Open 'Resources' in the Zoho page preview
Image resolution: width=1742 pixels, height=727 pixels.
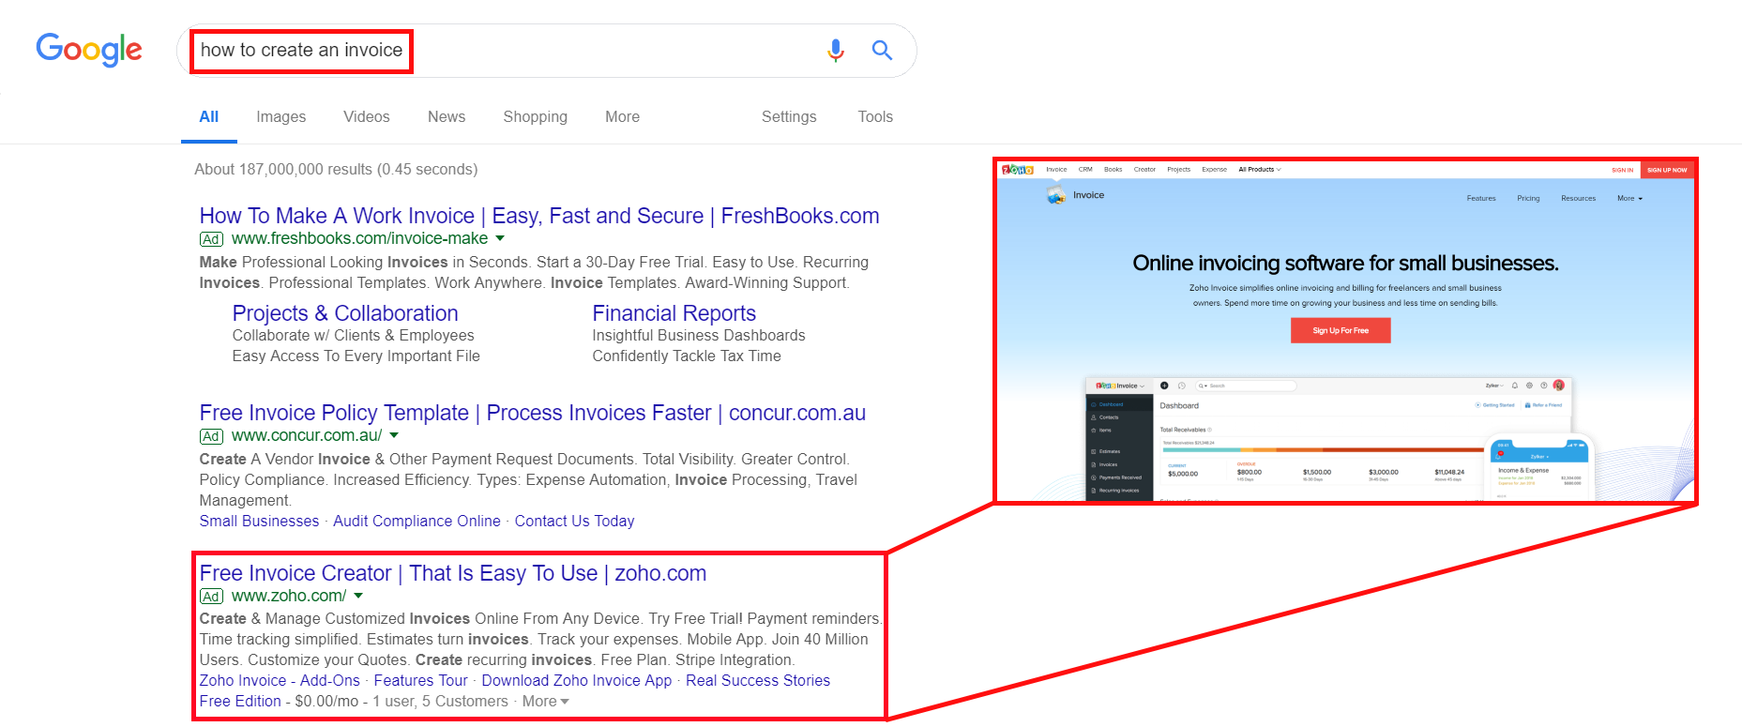pos(1578,199)
